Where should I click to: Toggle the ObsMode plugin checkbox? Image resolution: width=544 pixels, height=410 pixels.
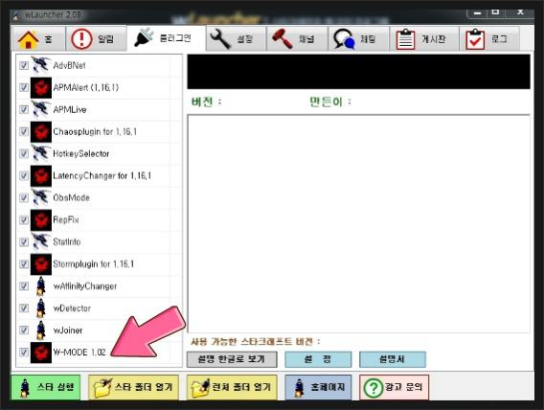(24, 197)
